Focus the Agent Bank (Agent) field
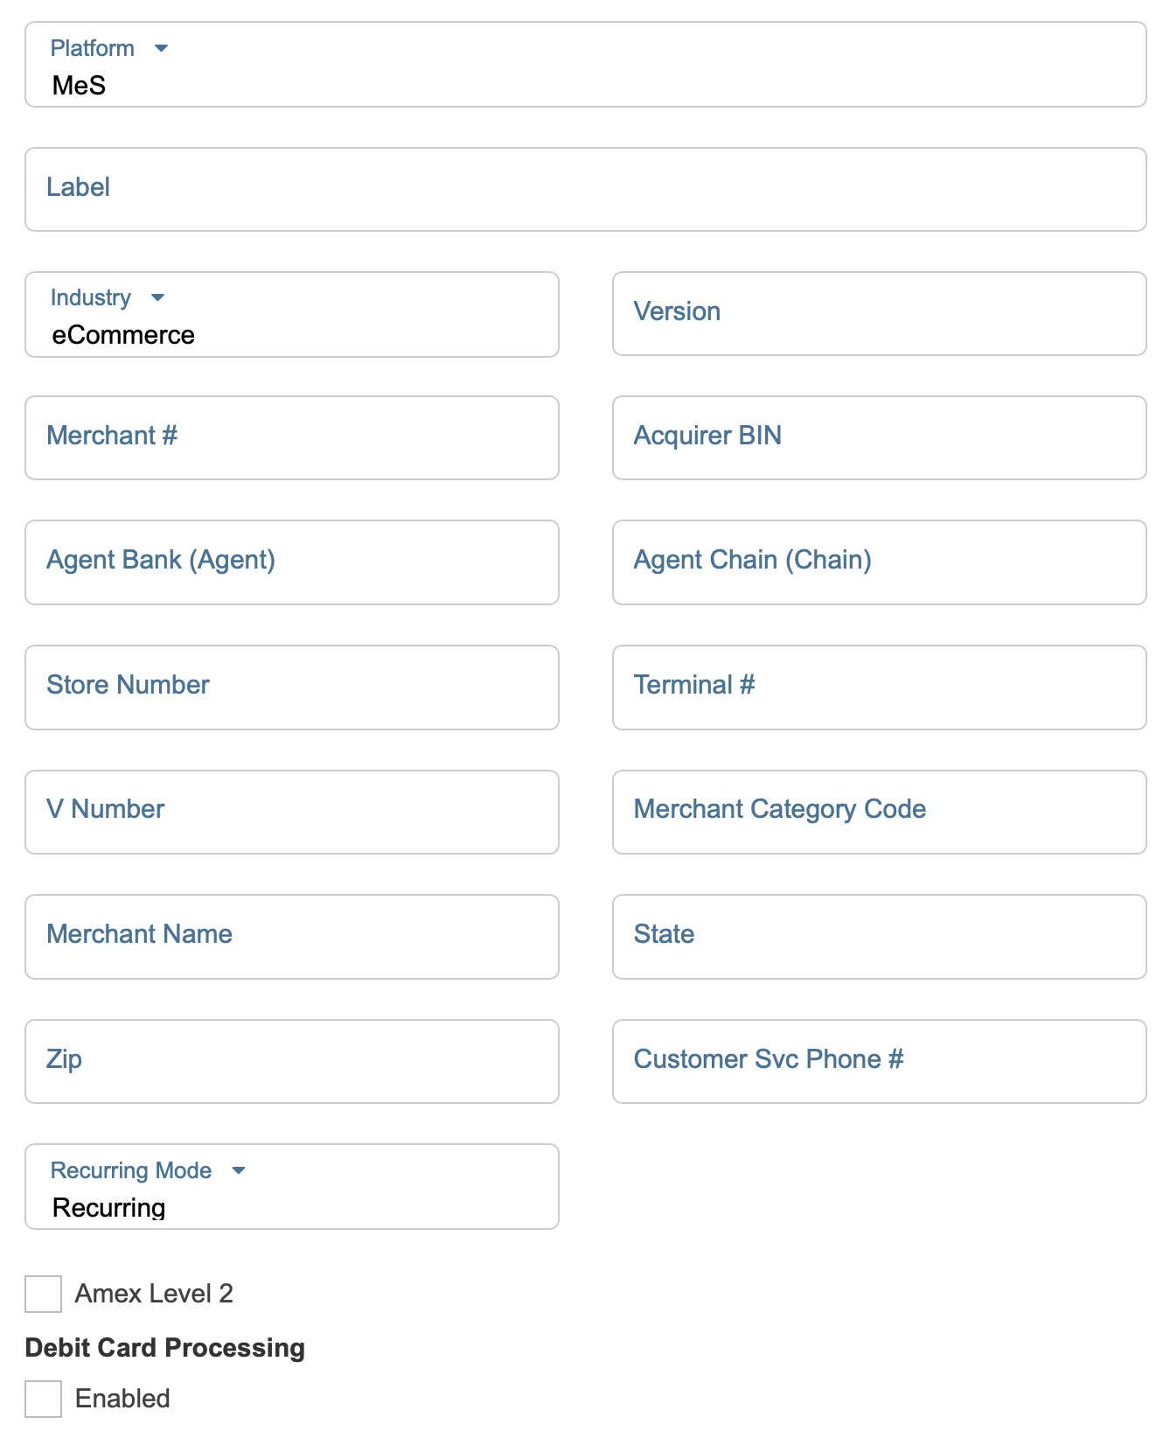Viewport: 1170px width, 1438px height. 291,562
